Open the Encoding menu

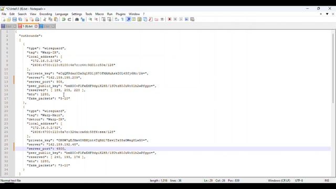pyautogui.click(x=46, y=14)
